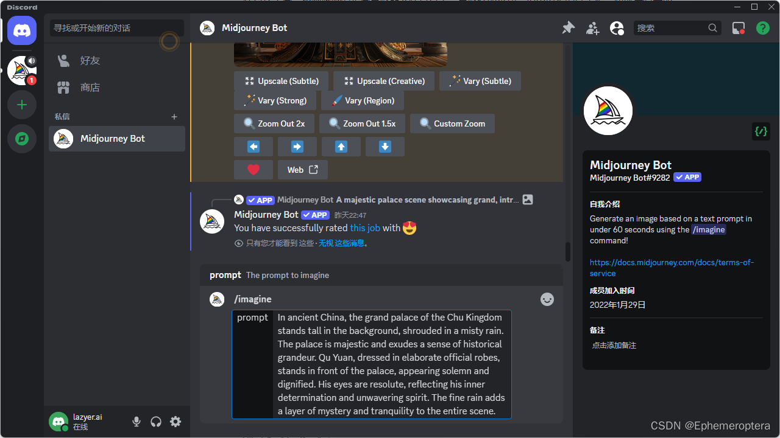Dismiss these ephemeral messages link
The width and height of the screenshot is (780, 438).
pyautogui.click(x=342, y=243)
